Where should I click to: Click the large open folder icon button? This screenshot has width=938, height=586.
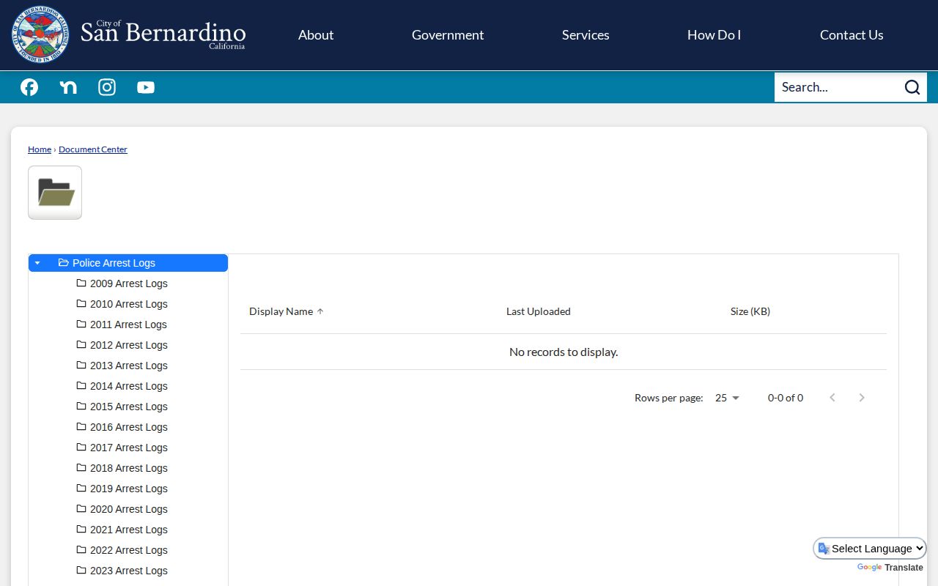click(x=55, y=193)
